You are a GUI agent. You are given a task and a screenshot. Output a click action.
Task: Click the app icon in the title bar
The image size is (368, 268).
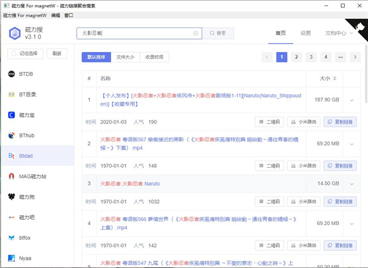6,6
